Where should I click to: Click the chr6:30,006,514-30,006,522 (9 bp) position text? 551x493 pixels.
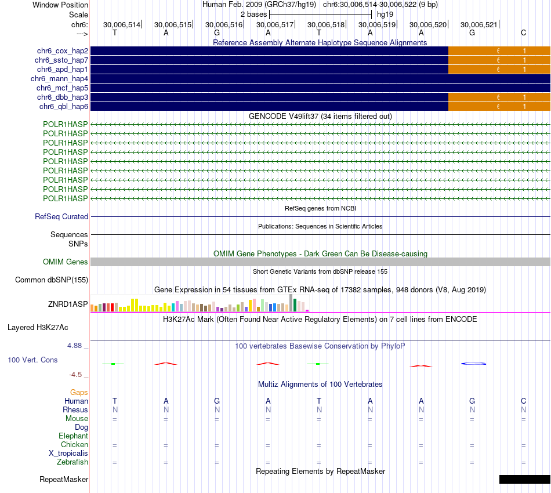click(380, 5)
